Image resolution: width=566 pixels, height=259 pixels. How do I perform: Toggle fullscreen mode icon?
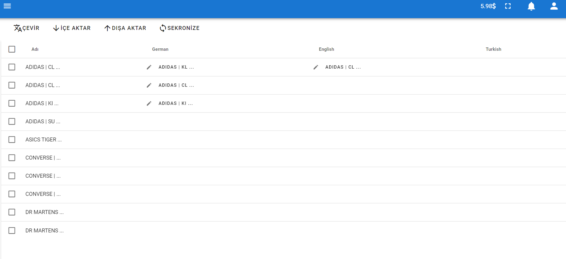[508, 6]
